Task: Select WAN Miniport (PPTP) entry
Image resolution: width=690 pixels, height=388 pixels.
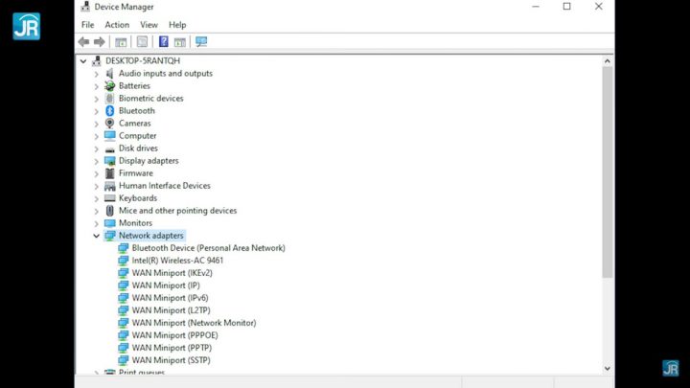Action: tap(172, 348)
